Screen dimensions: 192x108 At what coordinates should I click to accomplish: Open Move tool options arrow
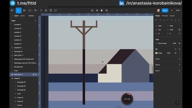coord(20,10)
